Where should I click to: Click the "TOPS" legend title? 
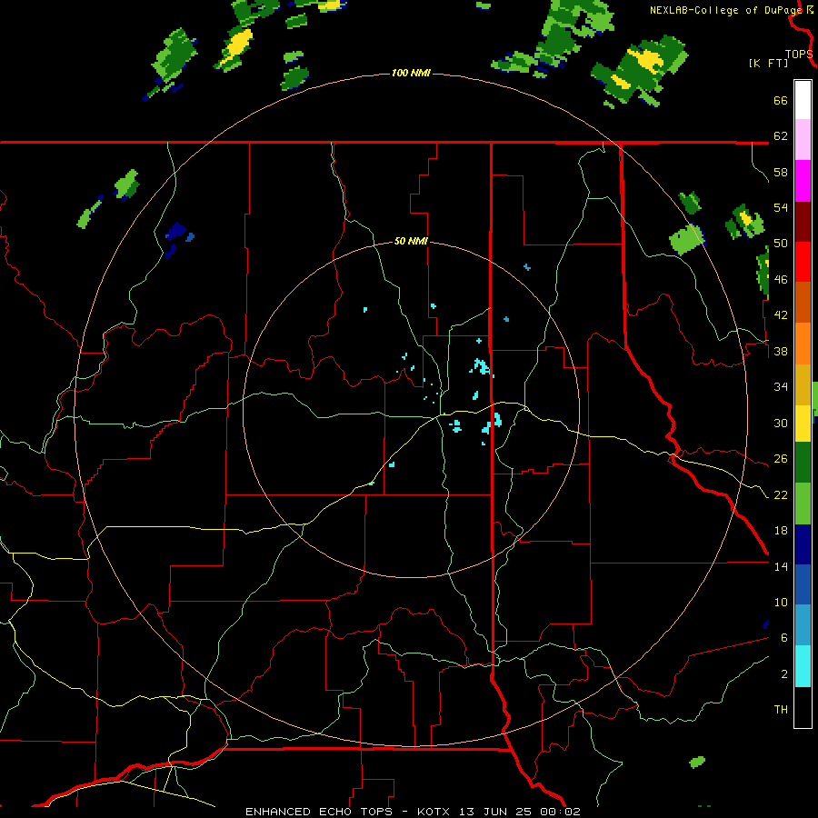tap(799, 55)
